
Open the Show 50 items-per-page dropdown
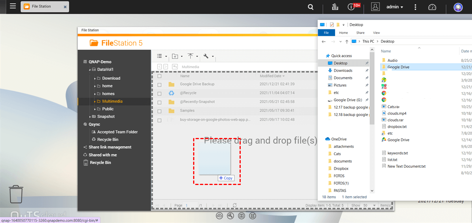coord(367,205)
